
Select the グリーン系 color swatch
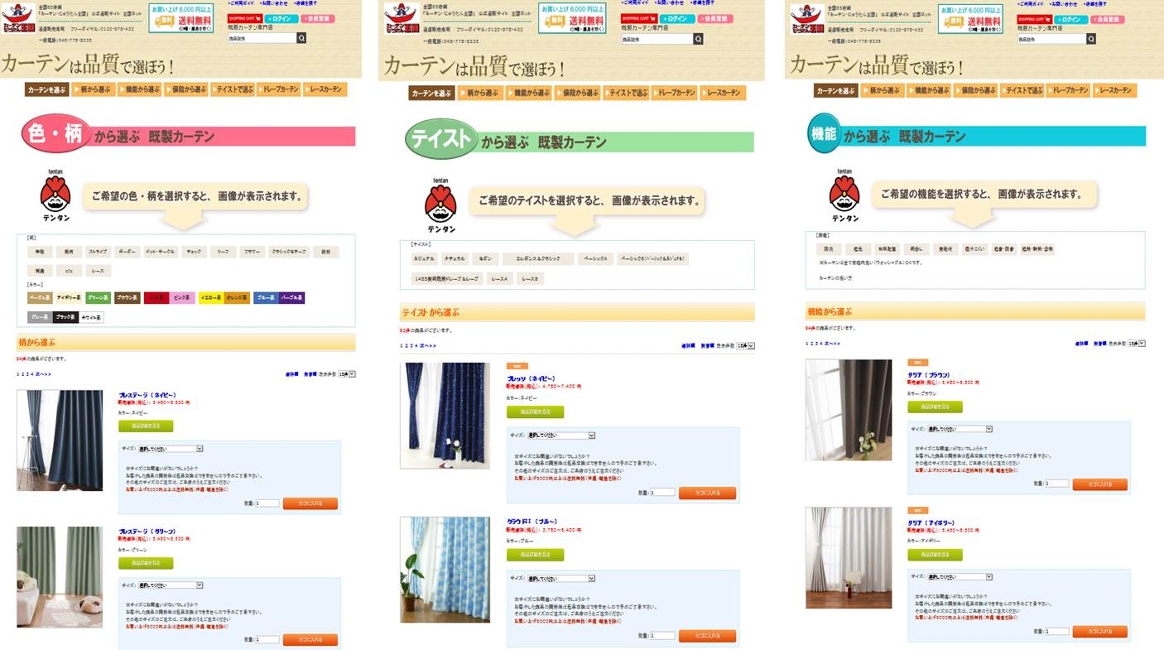pyautogui.click(x=98, y=297)
